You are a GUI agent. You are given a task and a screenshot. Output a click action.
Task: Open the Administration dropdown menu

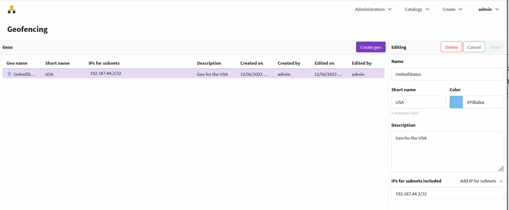point(373,9)
